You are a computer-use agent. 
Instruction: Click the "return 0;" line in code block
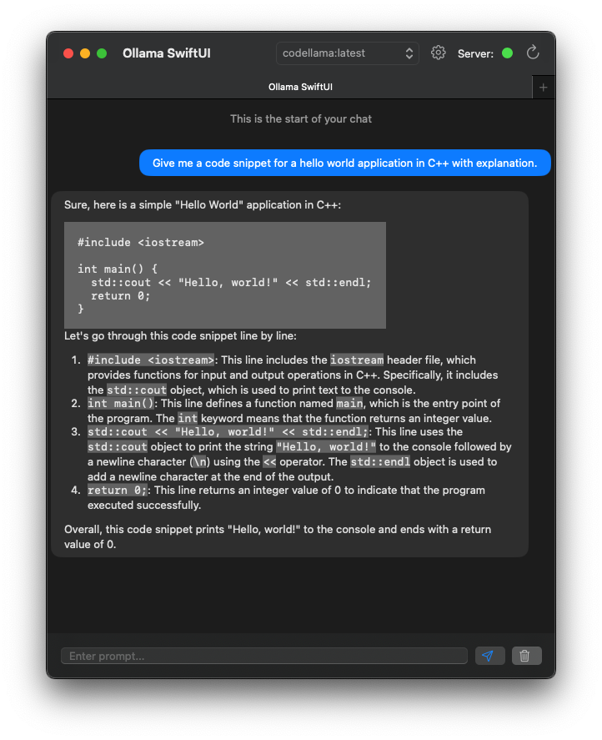[x=120, y=296]
